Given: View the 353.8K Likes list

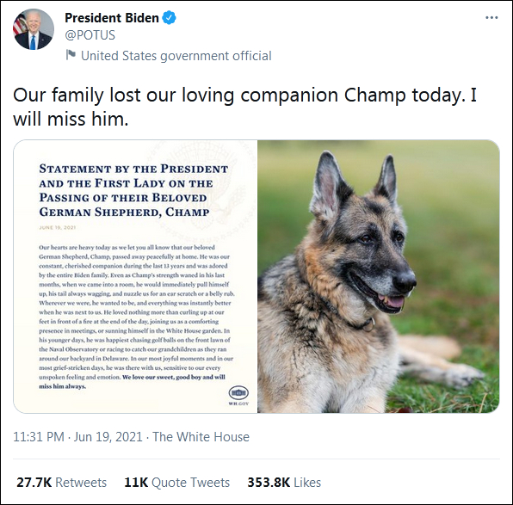Looking at the screenshot, I should click(x=284, y=483).
